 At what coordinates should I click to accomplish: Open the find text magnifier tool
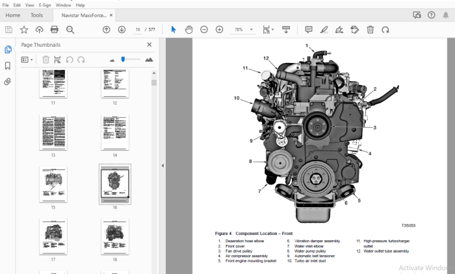point(70,30)
